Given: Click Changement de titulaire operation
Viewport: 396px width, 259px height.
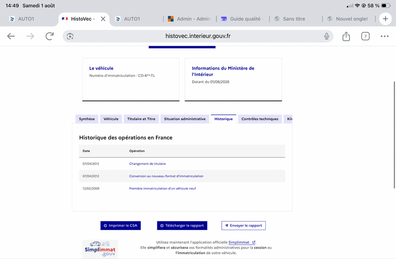Looking at the screenshot, I should (x=148, y=164).
